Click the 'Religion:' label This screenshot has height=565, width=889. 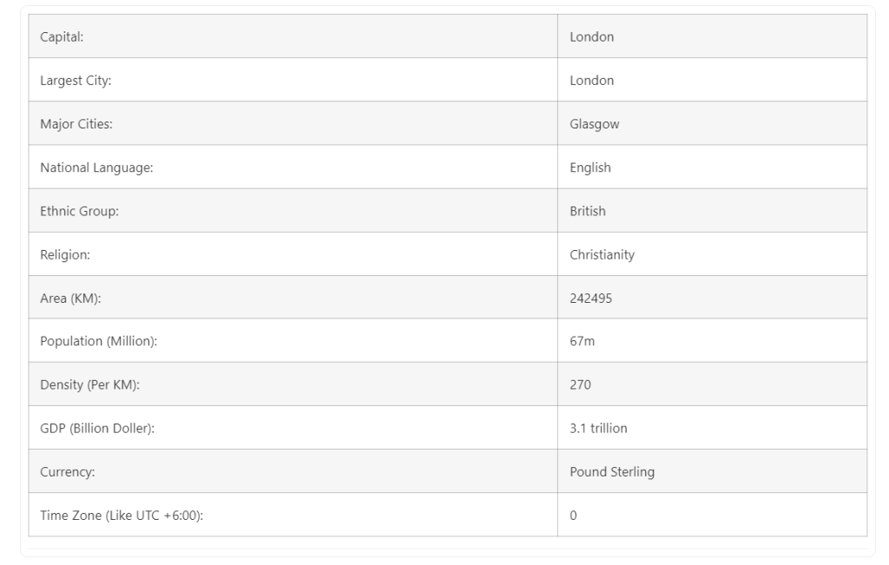coord(64,255)
